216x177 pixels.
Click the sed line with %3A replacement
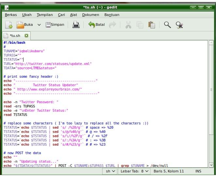54,140
